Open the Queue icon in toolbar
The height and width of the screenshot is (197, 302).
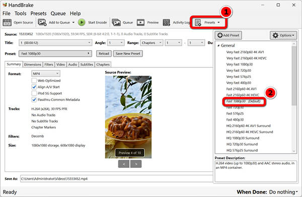click(x=116, y=23)
